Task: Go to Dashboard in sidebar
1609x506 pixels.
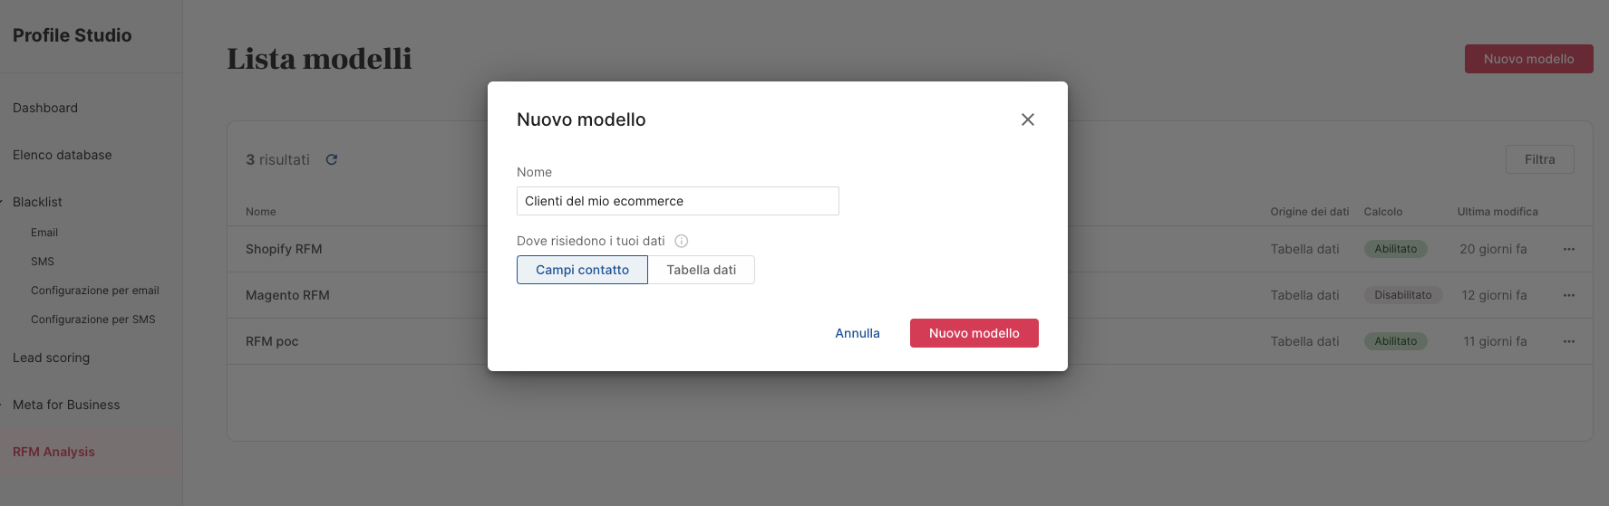Action: (x=45, y=108)
